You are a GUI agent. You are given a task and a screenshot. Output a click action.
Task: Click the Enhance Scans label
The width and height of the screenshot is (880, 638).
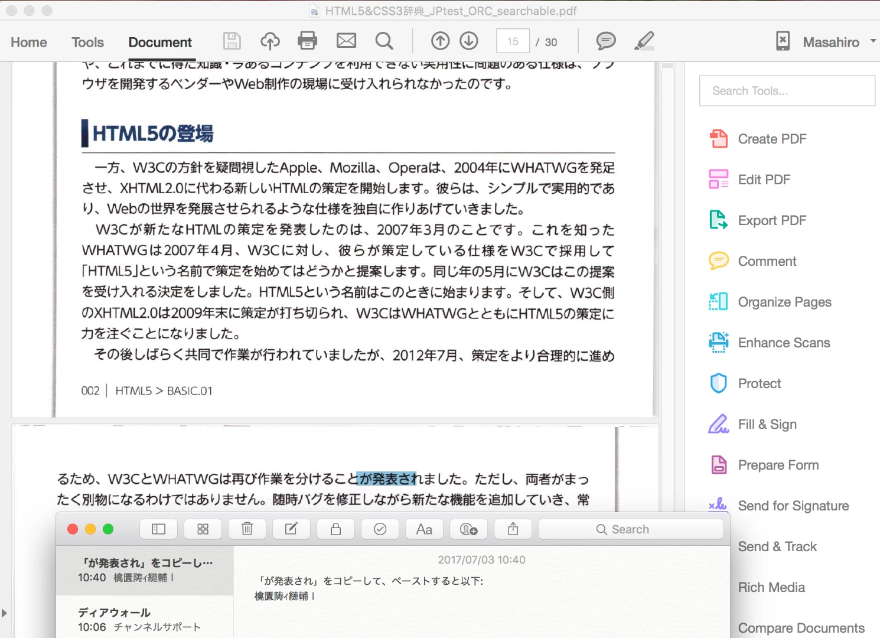click(784, 343)
